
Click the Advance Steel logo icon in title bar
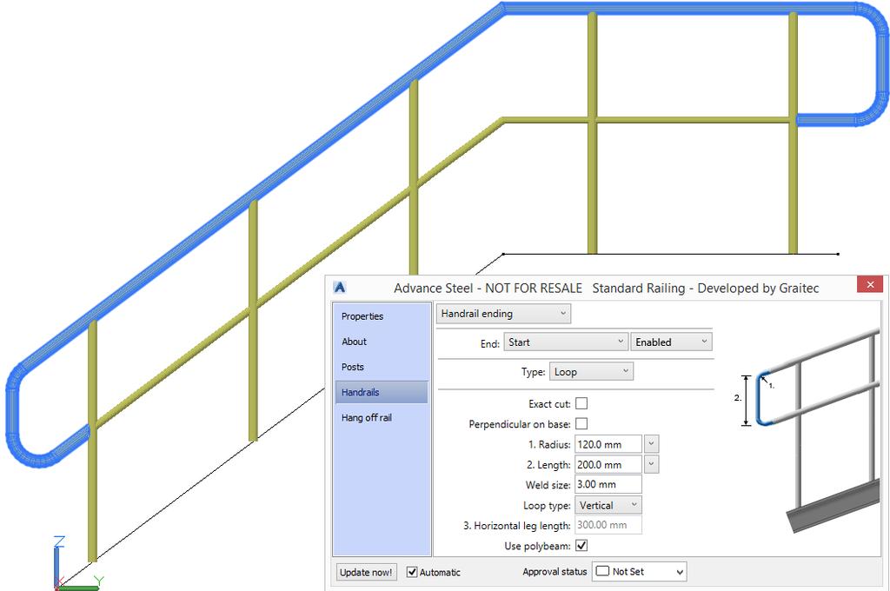point(340,288)
